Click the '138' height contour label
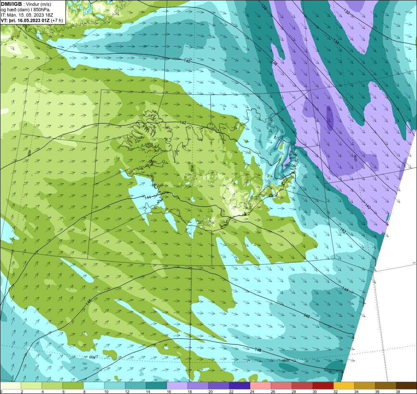This screenshot has height=394, width=417. coord(275,63)
